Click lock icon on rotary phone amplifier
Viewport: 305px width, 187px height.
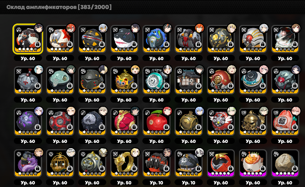pos(166,85)
